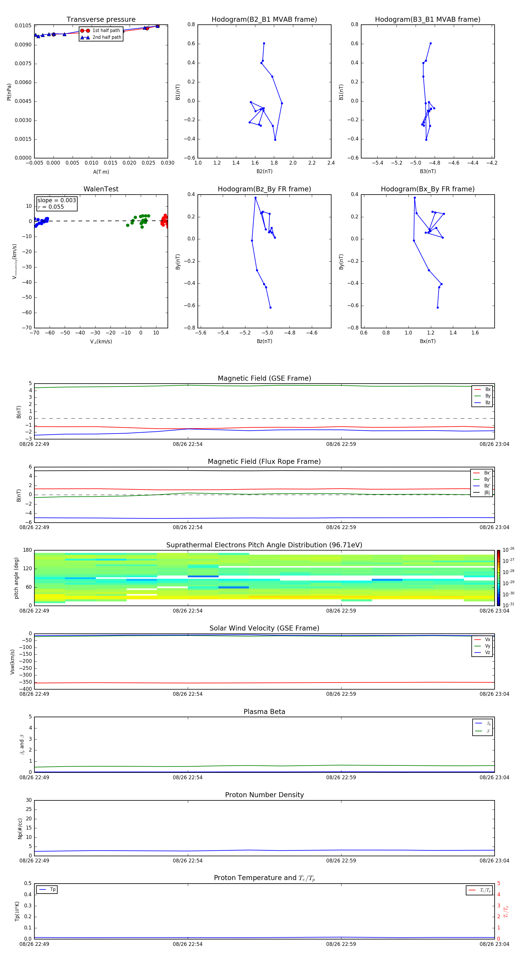The height and width of the screenshot is (970, 529).
Task: Click the "Proton Number Density" title
Action: coord(264,795)
